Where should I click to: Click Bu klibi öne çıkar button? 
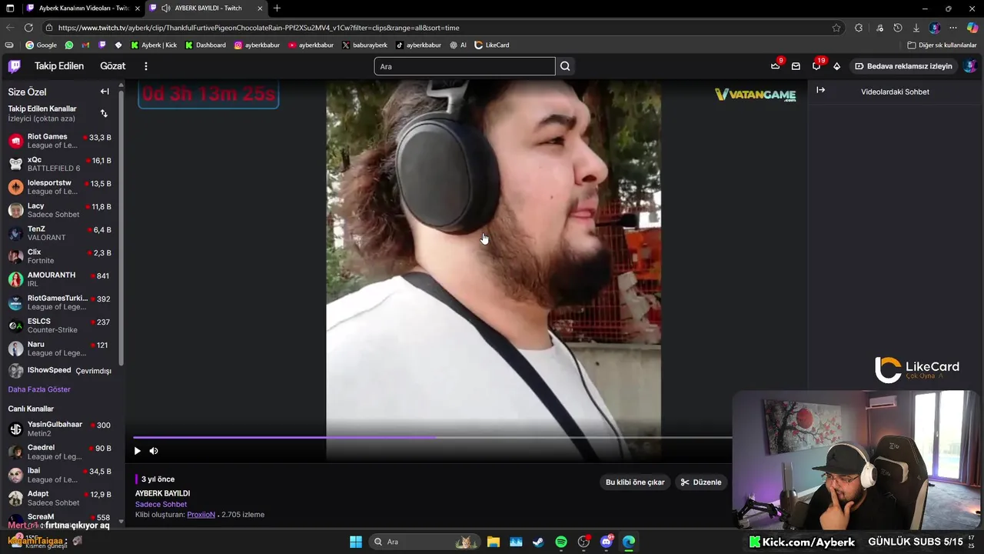click(635, 482)
